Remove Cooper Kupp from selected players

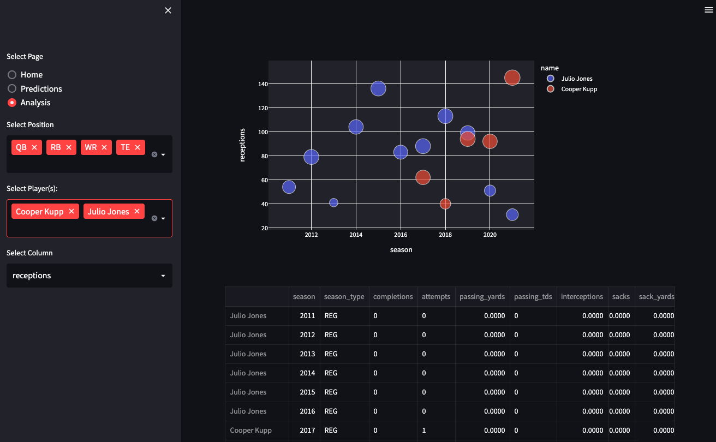(x=71, y=212)
